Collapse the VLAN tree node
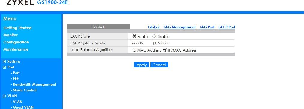The width and height of the screenshot is (304, 109). point(4,96)
